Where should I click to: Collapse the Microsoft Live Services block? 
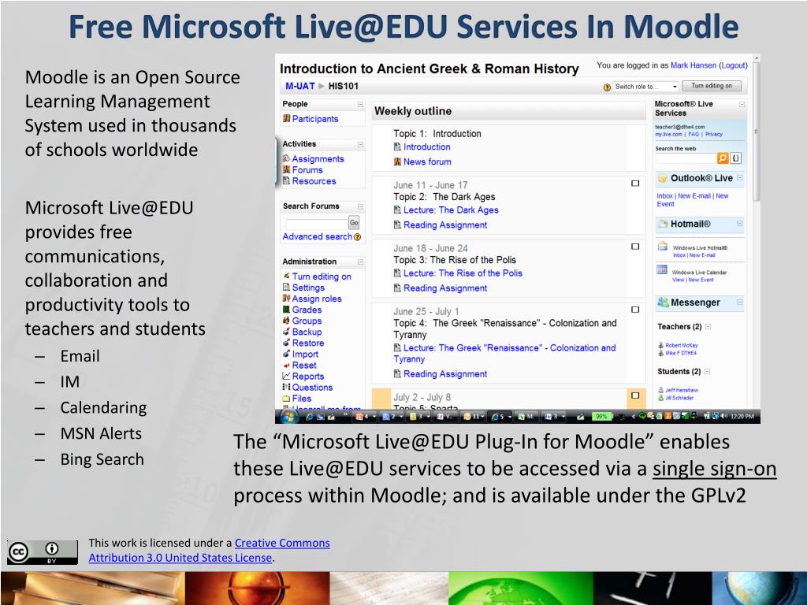[742, 105]
